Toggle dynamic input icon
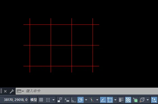158x104 pixels. coord(67,100)
